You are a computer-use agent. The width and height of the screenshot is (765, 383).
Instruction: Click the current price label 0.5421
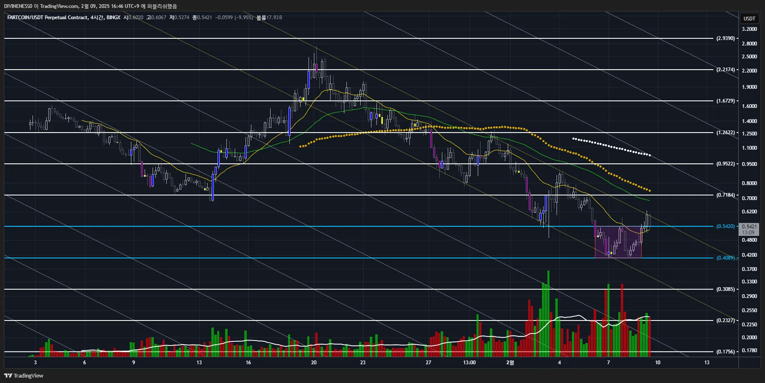pos(749,227)
